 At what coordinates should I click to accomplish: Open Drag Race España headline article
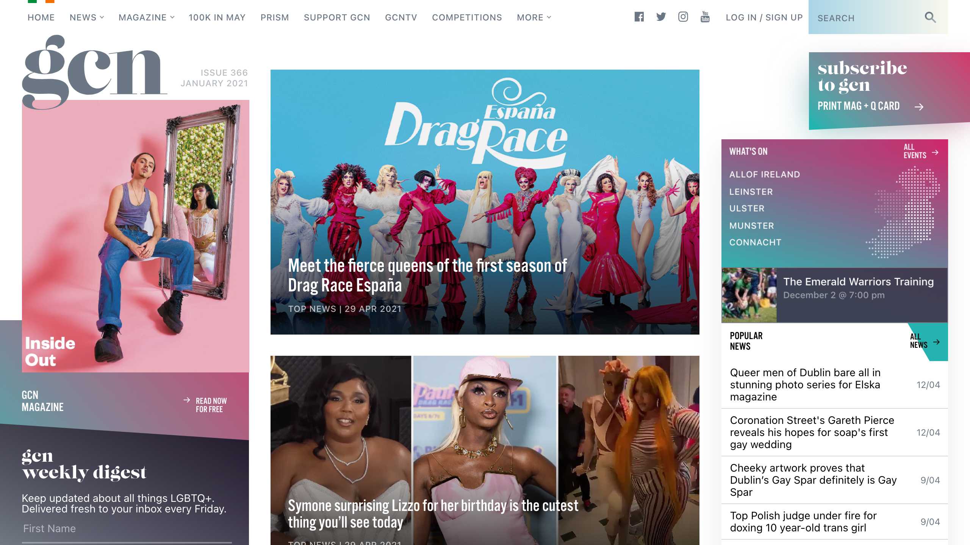point(427,276)
